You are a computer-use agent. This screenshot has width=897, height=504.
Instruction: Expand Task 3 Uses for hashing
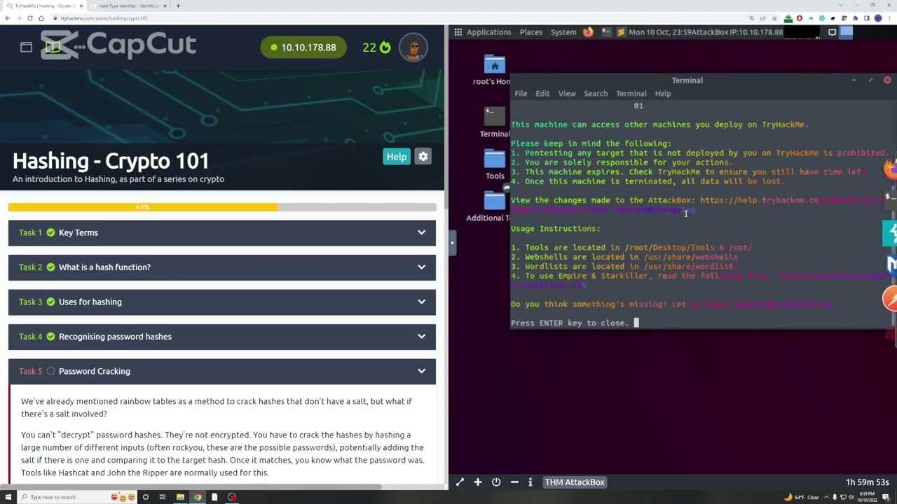(x=222, y=302)
